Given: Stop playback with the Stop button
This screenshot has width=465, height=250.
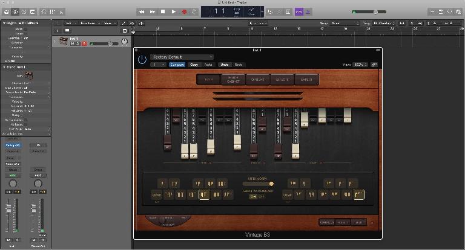Looking at the screenshot, I should [163, 12].
